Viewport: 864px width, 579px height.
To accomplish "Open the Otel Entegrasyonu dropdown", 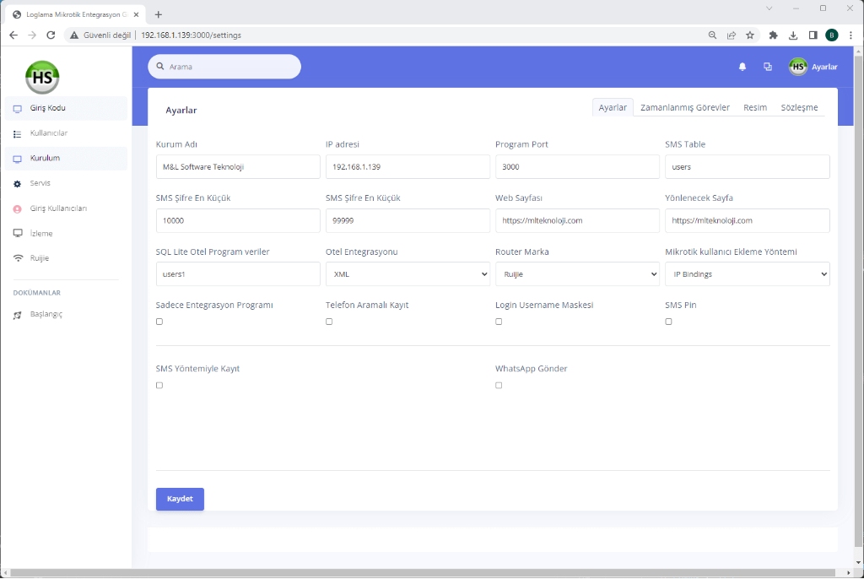I will [x=408, y=274].
